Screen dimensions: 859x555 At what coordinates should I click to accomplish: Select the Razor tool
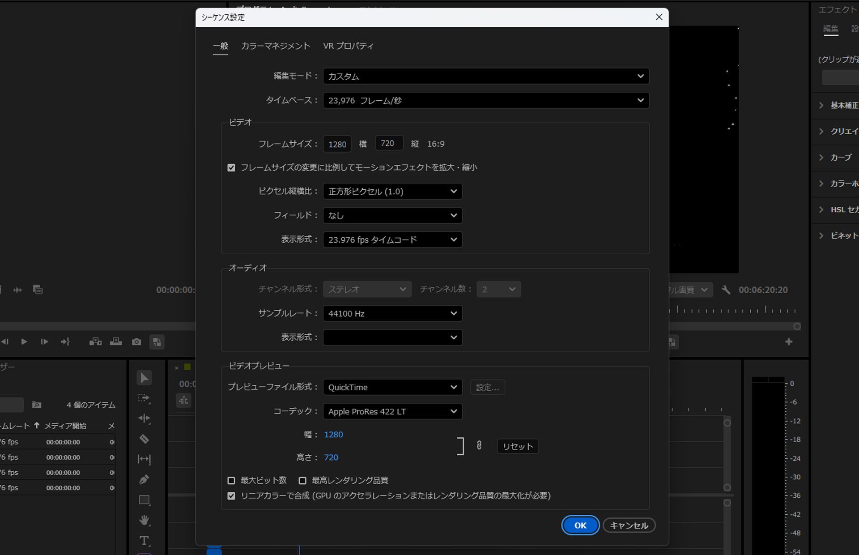coord(144,439)
